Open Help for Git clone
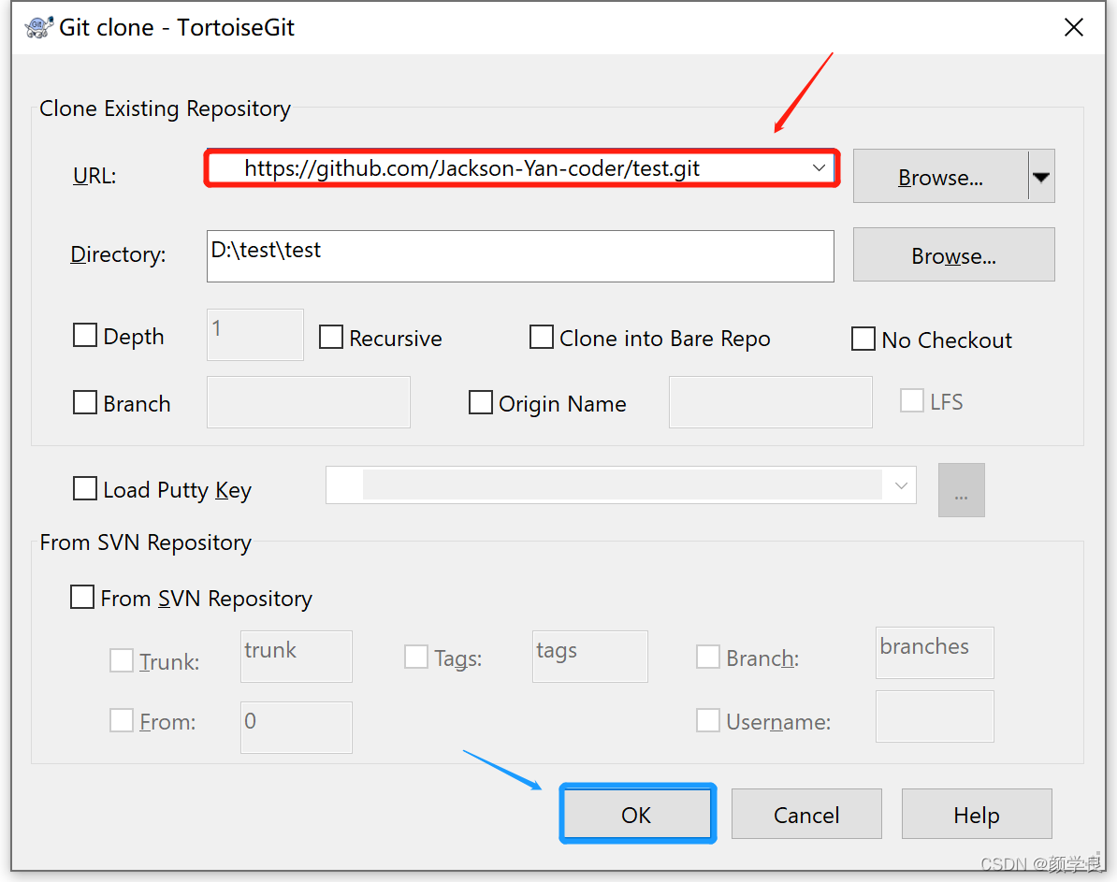 (x=977, y=814)
